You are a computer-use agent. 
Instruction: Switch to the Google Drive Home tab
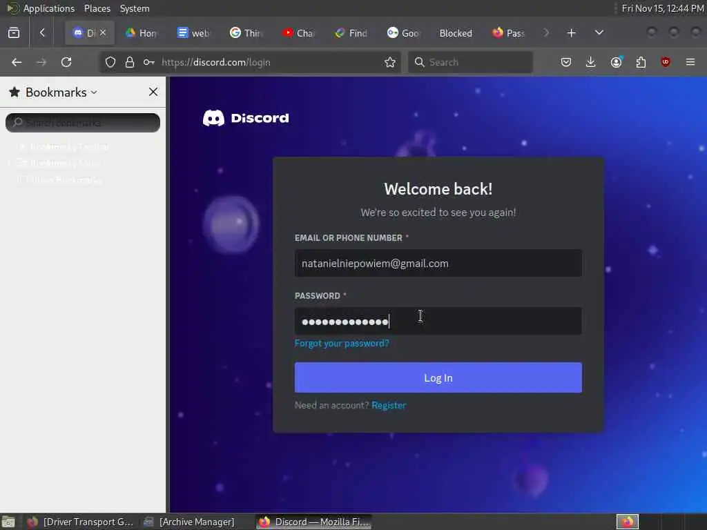(141, 33)
